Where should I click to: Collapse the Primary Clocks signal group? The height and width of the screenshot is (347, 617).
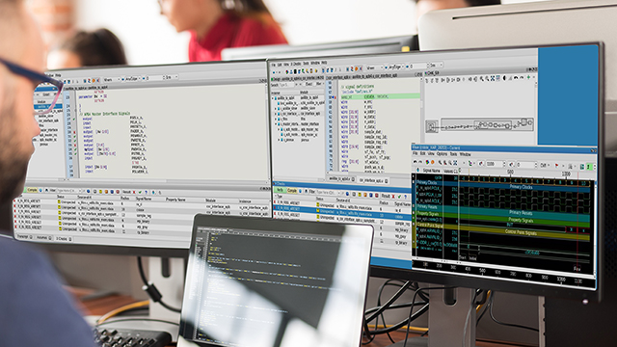coord(414,182)
